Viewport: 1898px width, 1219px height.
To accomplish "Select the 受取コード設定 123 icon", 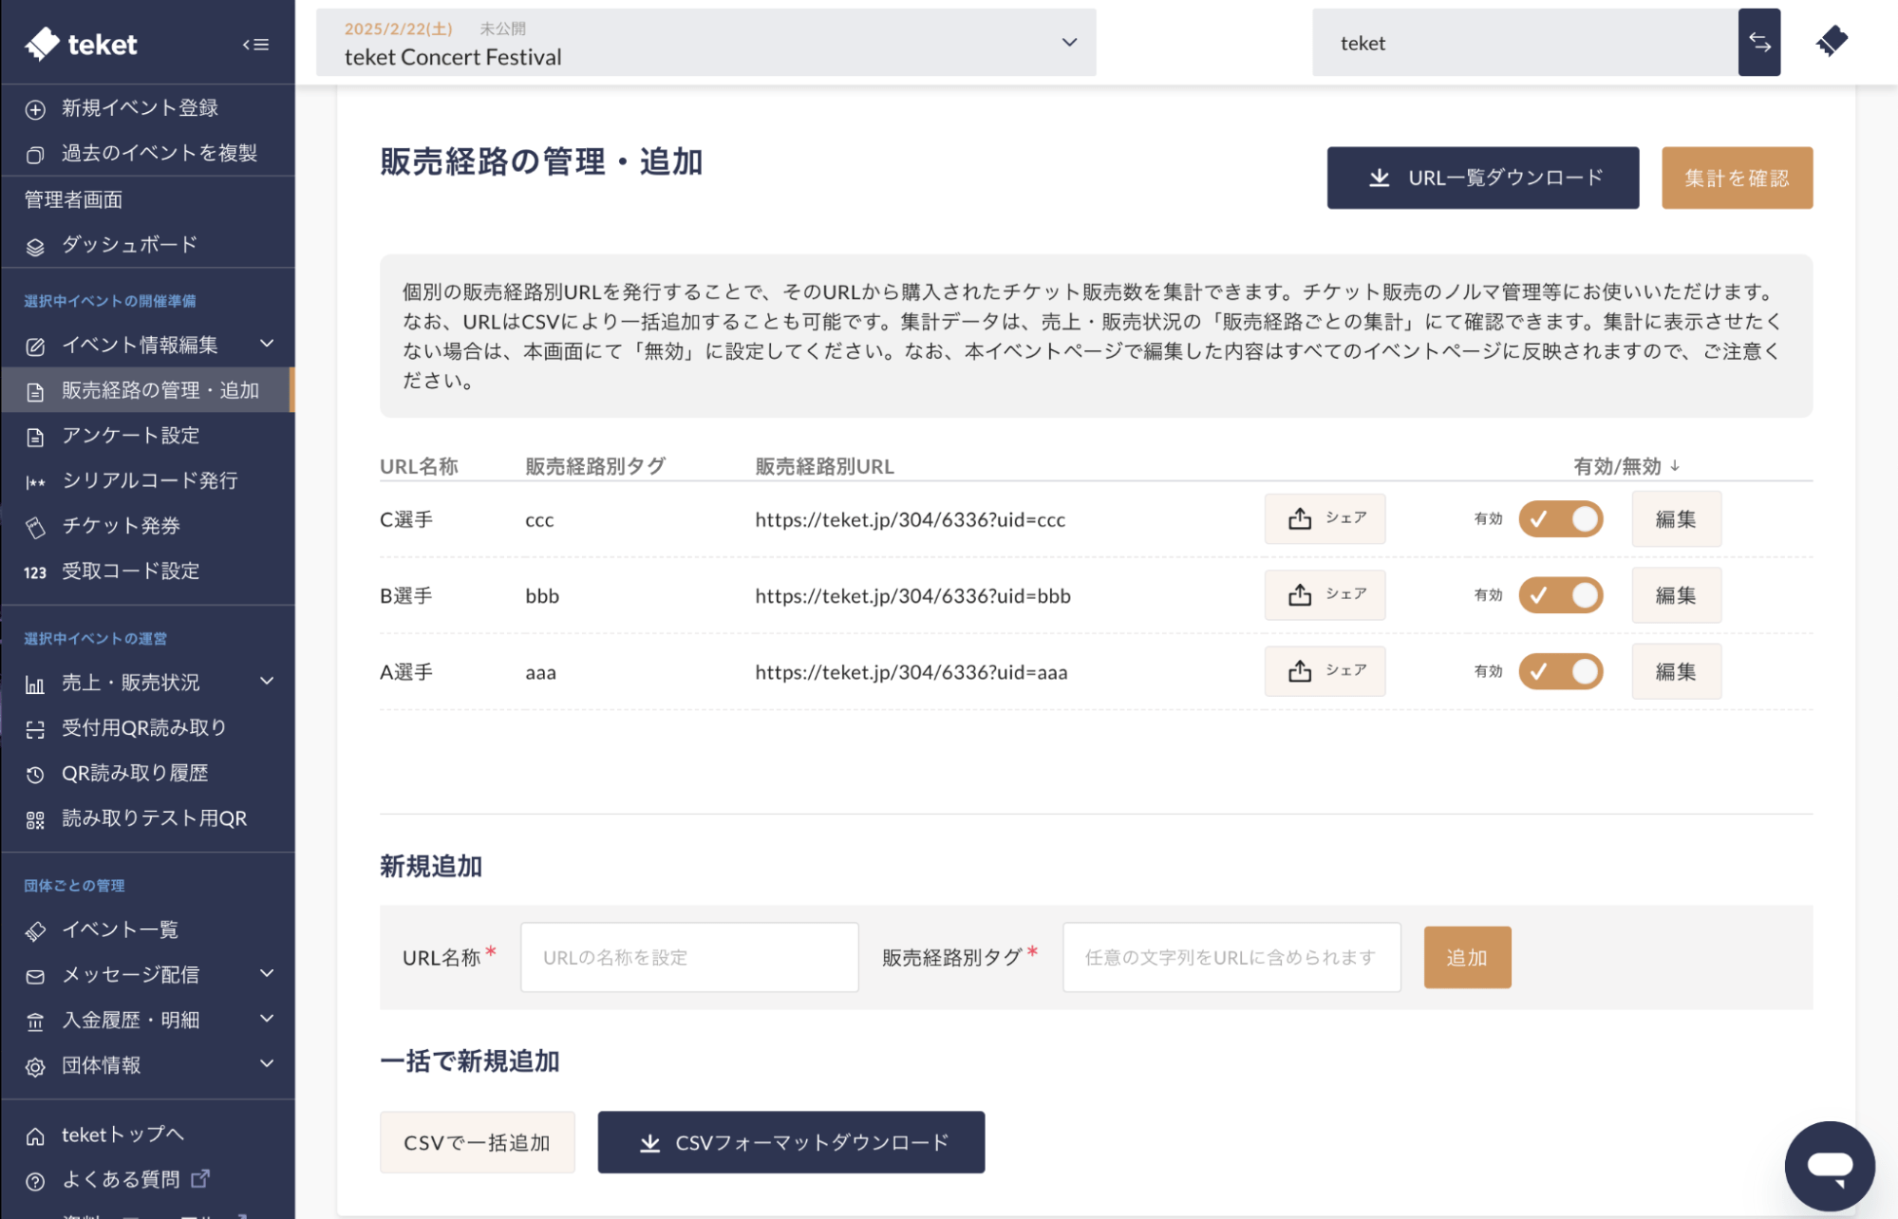I will [35, 572].
